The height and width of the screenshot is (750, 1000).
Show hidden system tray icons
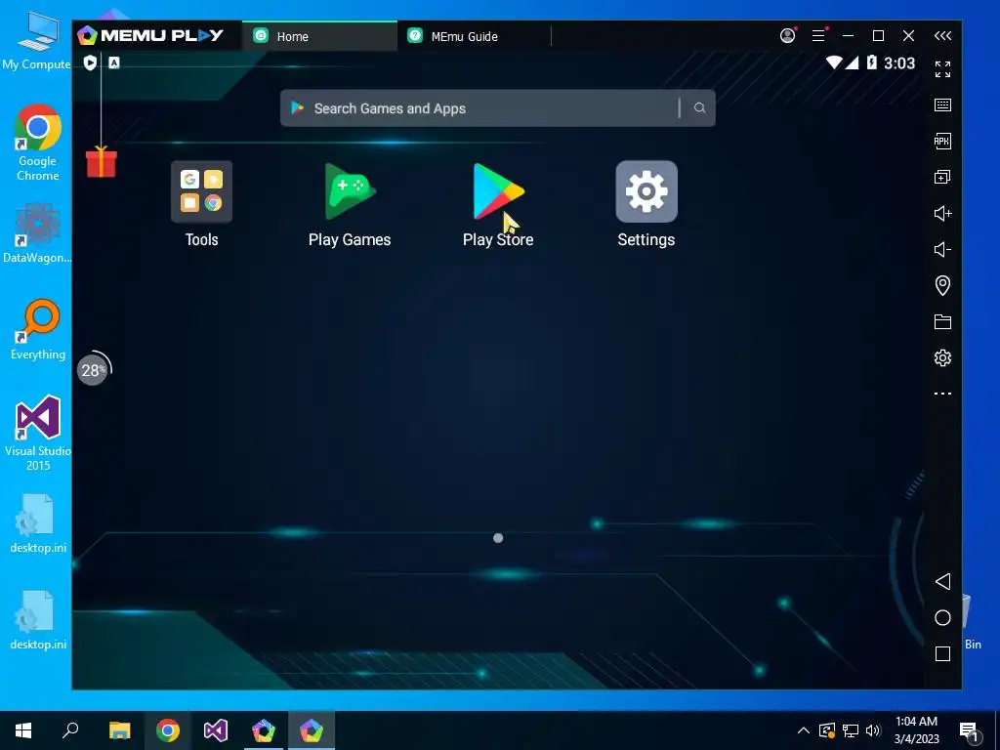804,730
